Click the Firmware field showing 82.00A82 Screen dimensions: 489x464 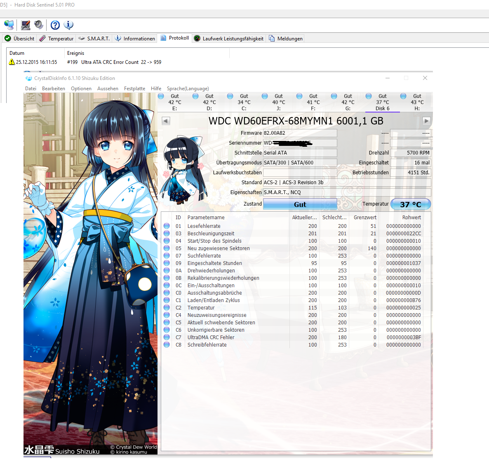(300, 133)
